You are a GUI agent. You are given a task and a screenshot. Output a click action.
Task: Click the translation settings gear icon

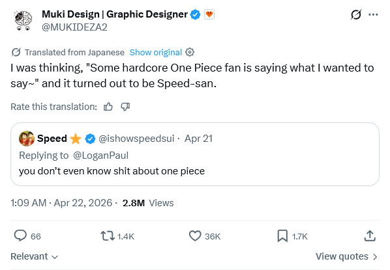pyautogui.click(x=190, y=52)
